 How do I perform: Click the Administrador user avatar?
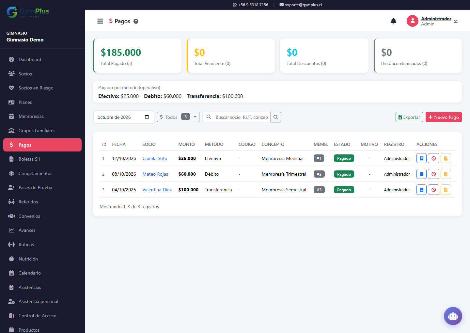coord(413,21)
